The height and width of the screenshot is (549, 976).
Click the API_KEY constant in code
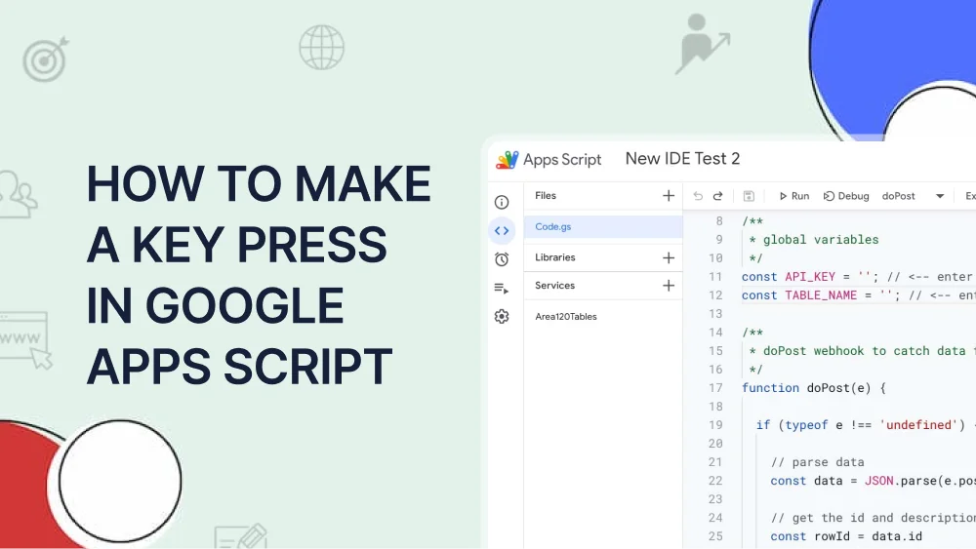[x=810, y=277]
